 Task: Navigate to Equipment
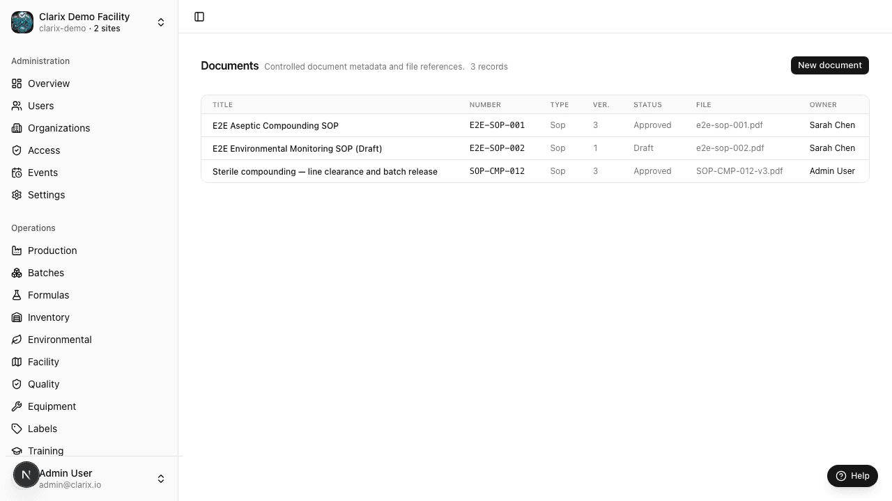pyautogui.click(x=89, y=406)
